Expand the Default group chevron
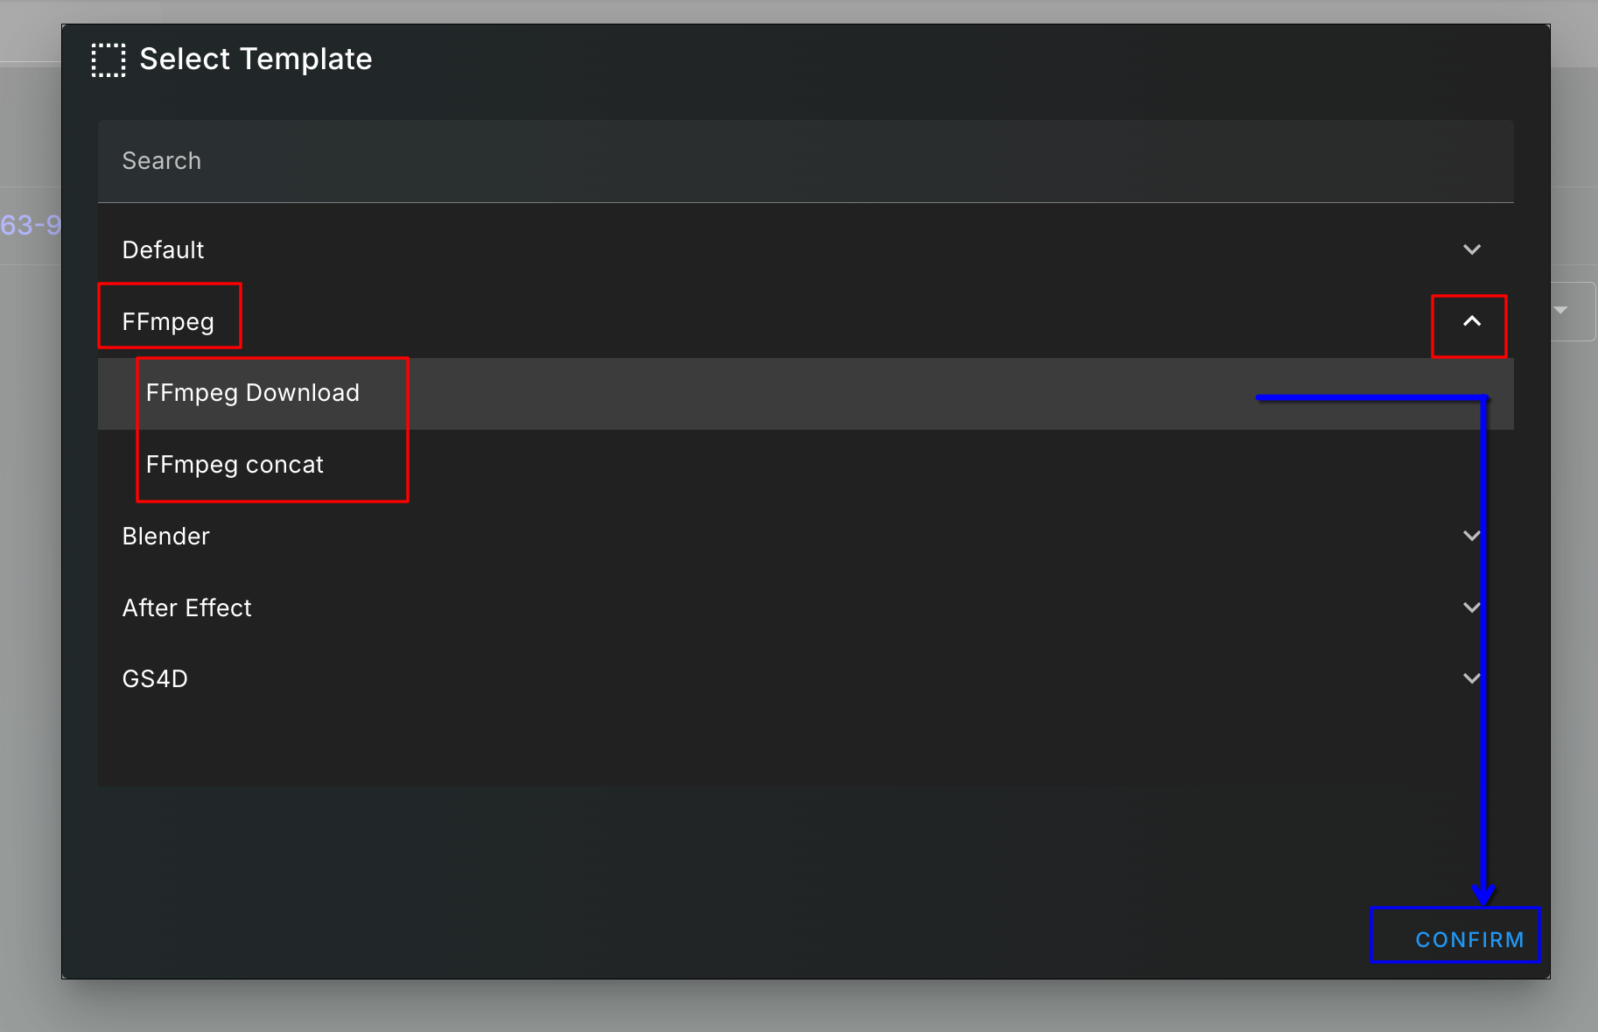The width and height of the screenshot is (1598, 1032). point(1472,249)
